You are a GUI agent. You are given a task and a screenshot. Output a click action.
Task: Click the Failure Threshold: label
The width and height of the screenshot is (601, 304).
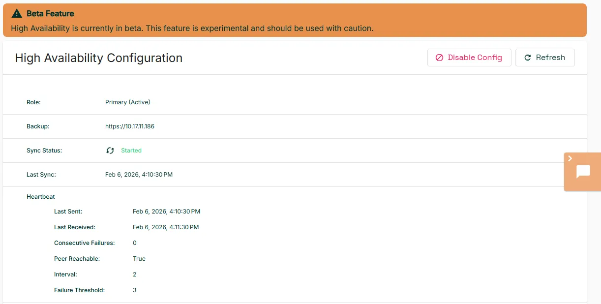click(79, 290)
